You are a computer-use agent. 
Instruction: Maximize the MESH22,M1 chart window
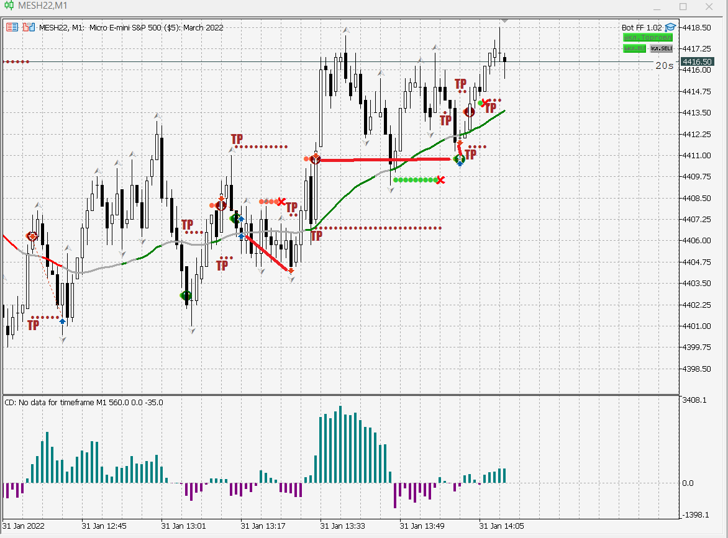tap(683, 6)
